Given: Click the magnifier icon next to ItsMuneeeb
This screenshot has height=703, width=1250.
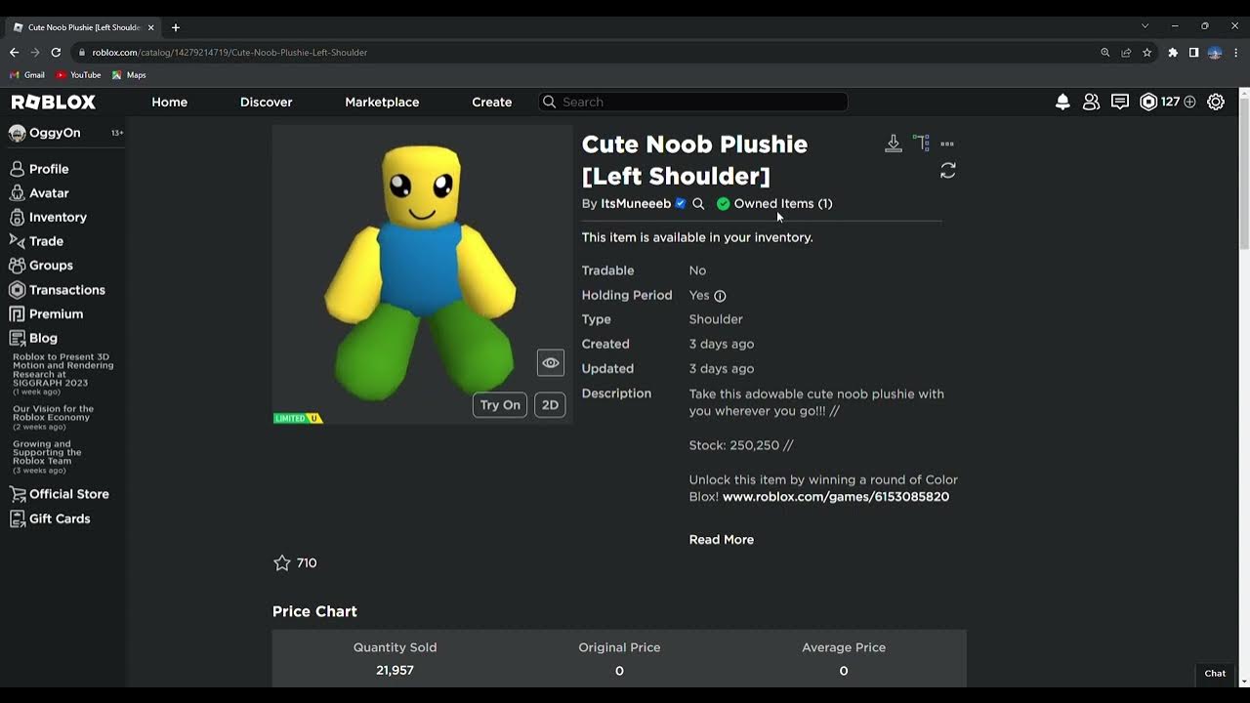Looking at the screenshot, I should click(x=698, y=204).
